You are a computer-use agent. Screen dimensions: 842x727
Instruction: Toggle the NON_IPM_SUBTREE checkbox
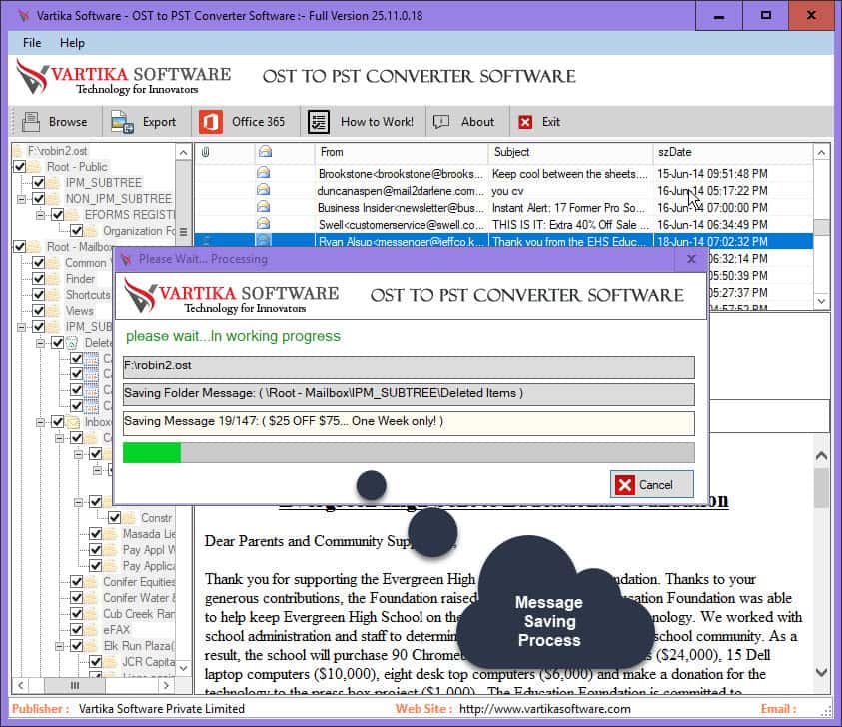[x=38, y=199]
